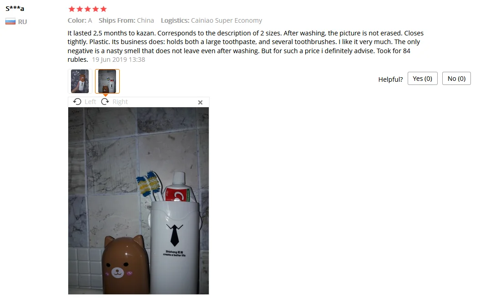Image resolution: width=480 pixels, height=298 pixels.
Task: Click the Russian flag icon
Action: [x=10, y=22]
